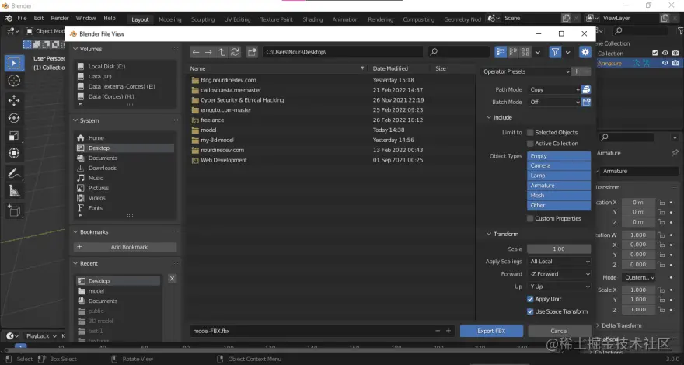Remove operator preset minus button
Screen dimensions: 684x365
point(586,71)
